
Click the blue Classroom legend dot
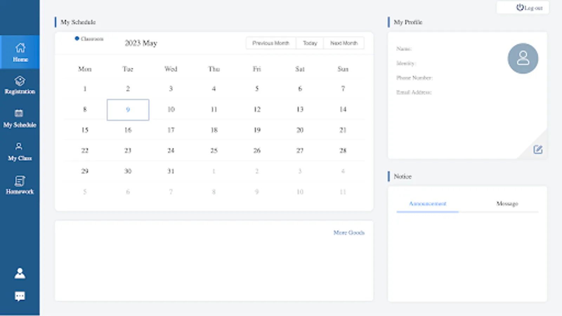pos(77,38)
